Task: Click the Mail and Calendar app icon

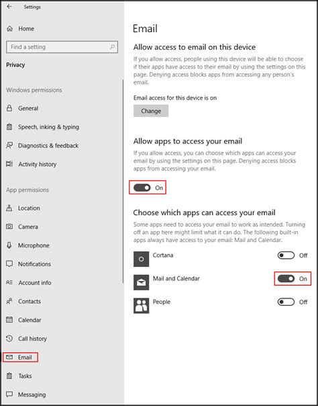Action: (141, 282)
